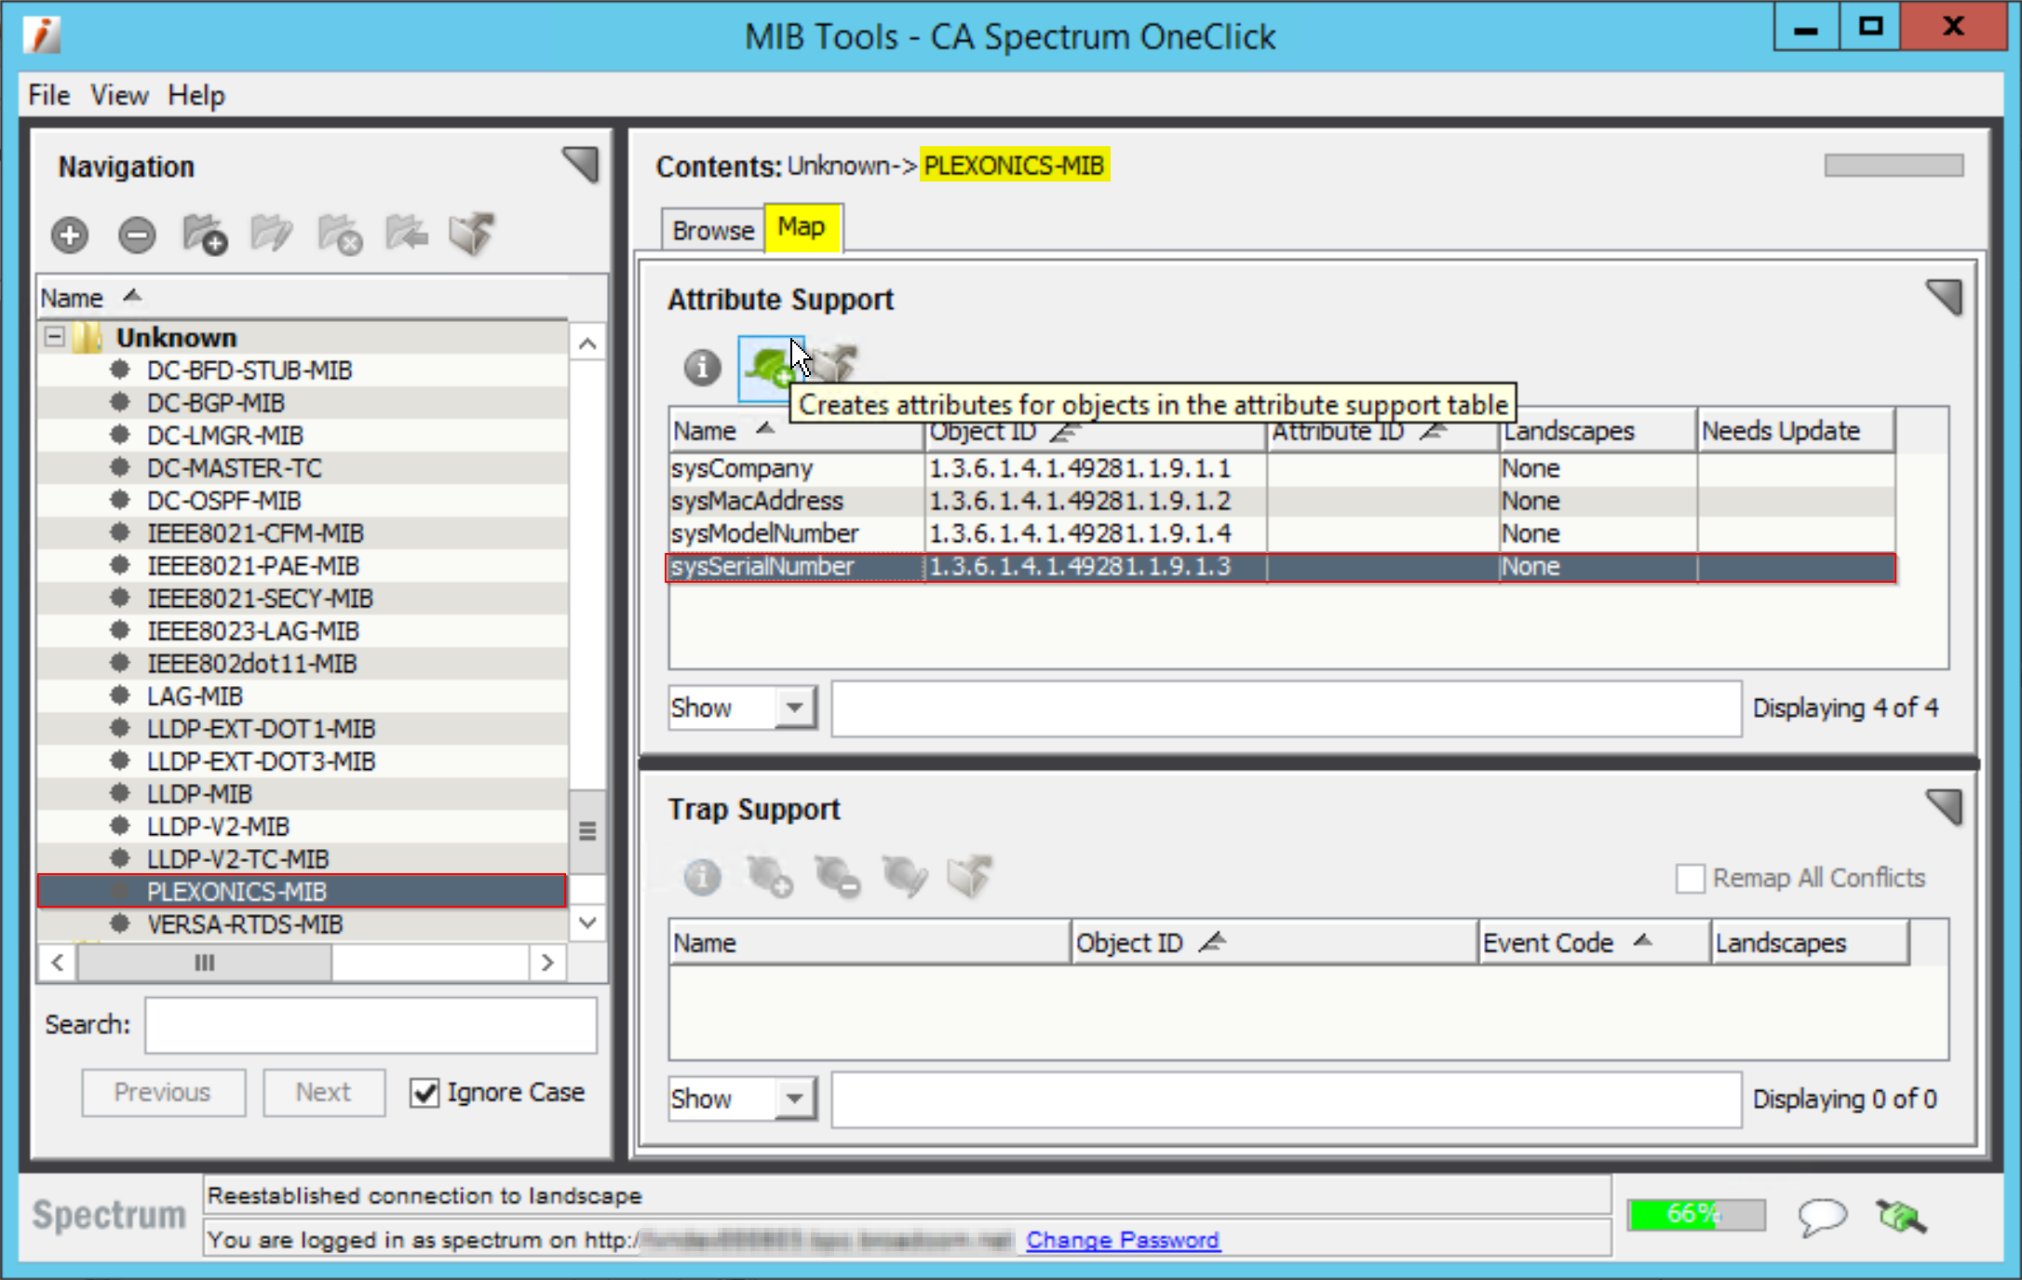Click the Trap Support information icon

coord(703,877)
